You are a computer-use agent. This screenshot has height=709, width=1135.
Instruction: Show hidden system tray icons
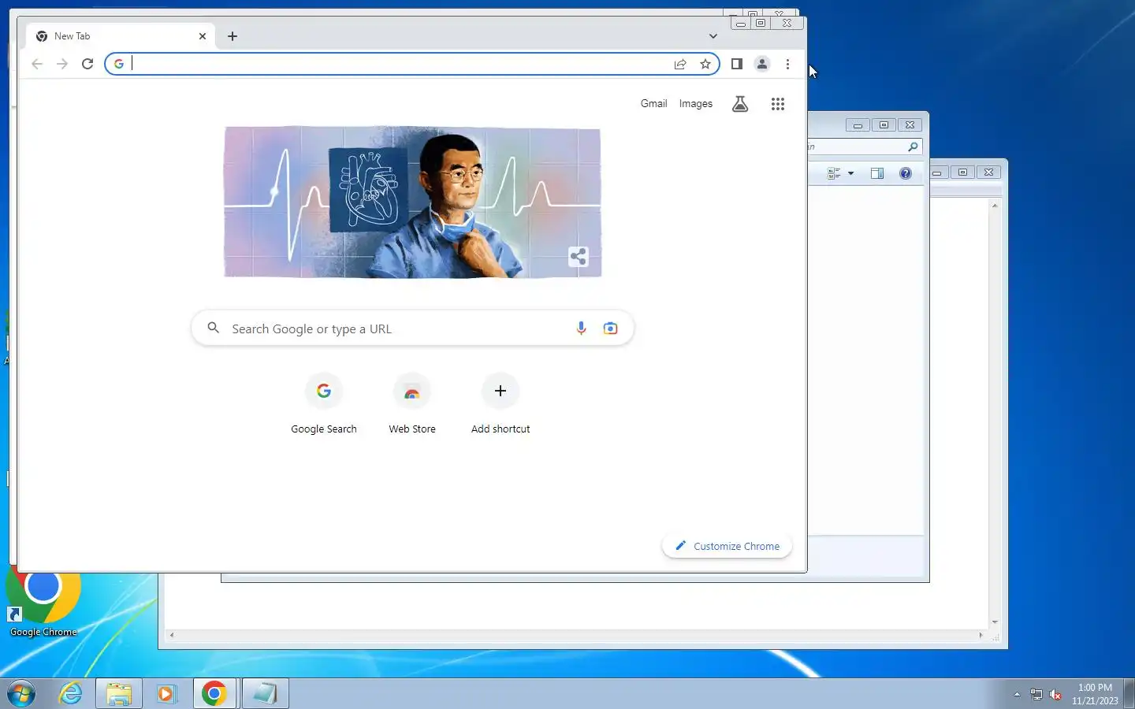click(x=1017, y=694)
